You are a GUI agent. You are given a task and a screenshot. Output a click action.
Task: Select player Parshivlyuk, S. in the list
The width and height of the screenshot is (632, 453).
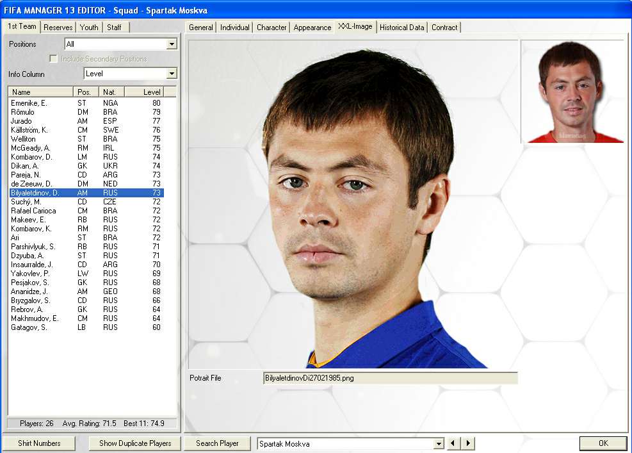86,247
